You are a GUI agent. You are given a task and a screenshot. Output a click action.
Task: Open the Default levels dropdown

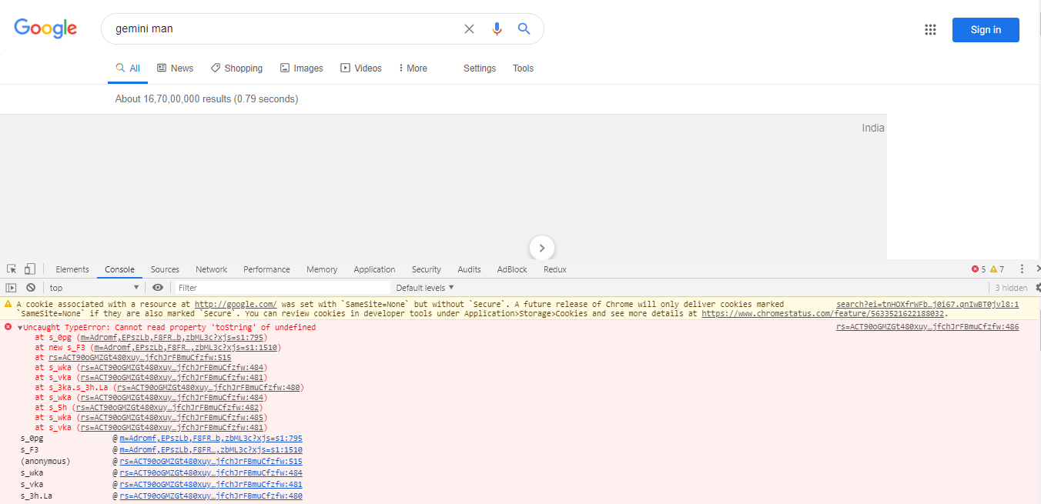tap(425, 288)
